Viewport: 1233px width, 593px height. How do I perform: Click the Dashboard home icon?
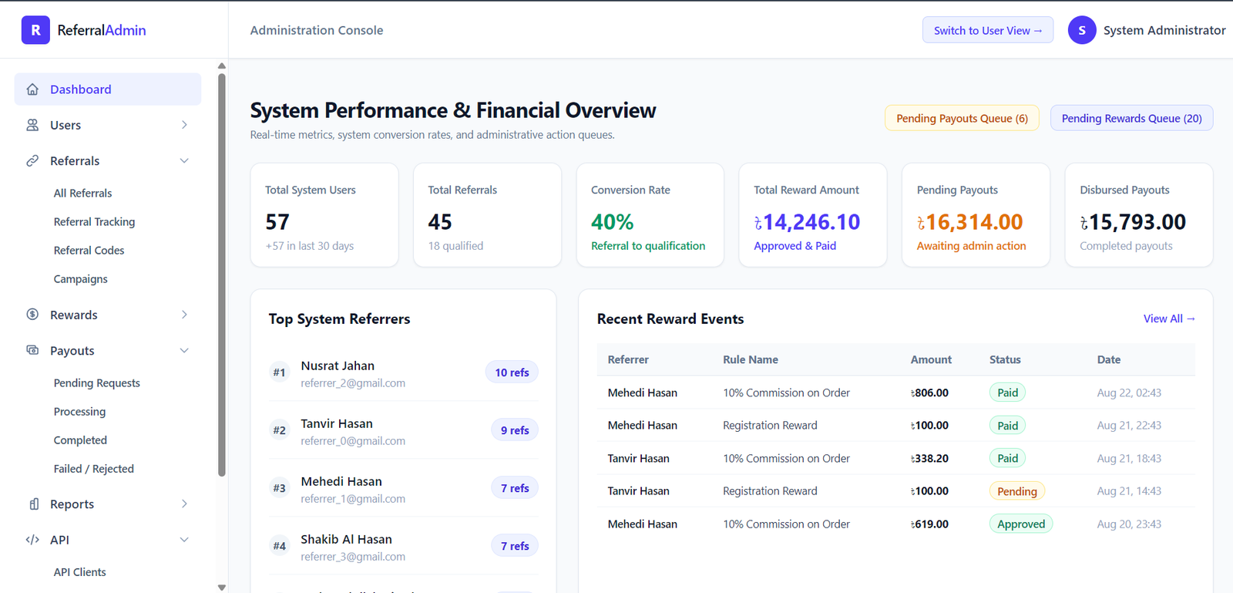[x=32, y=89]
